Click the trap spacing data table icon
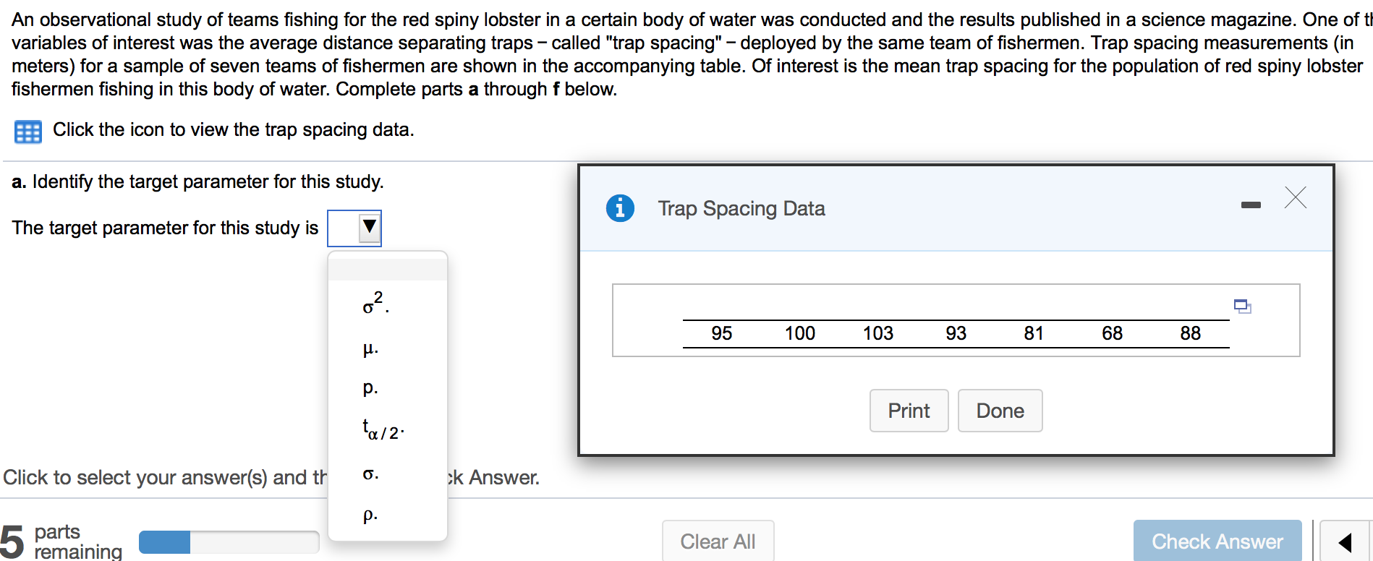The image size is (1373, 561). click(x=28, y=132)
